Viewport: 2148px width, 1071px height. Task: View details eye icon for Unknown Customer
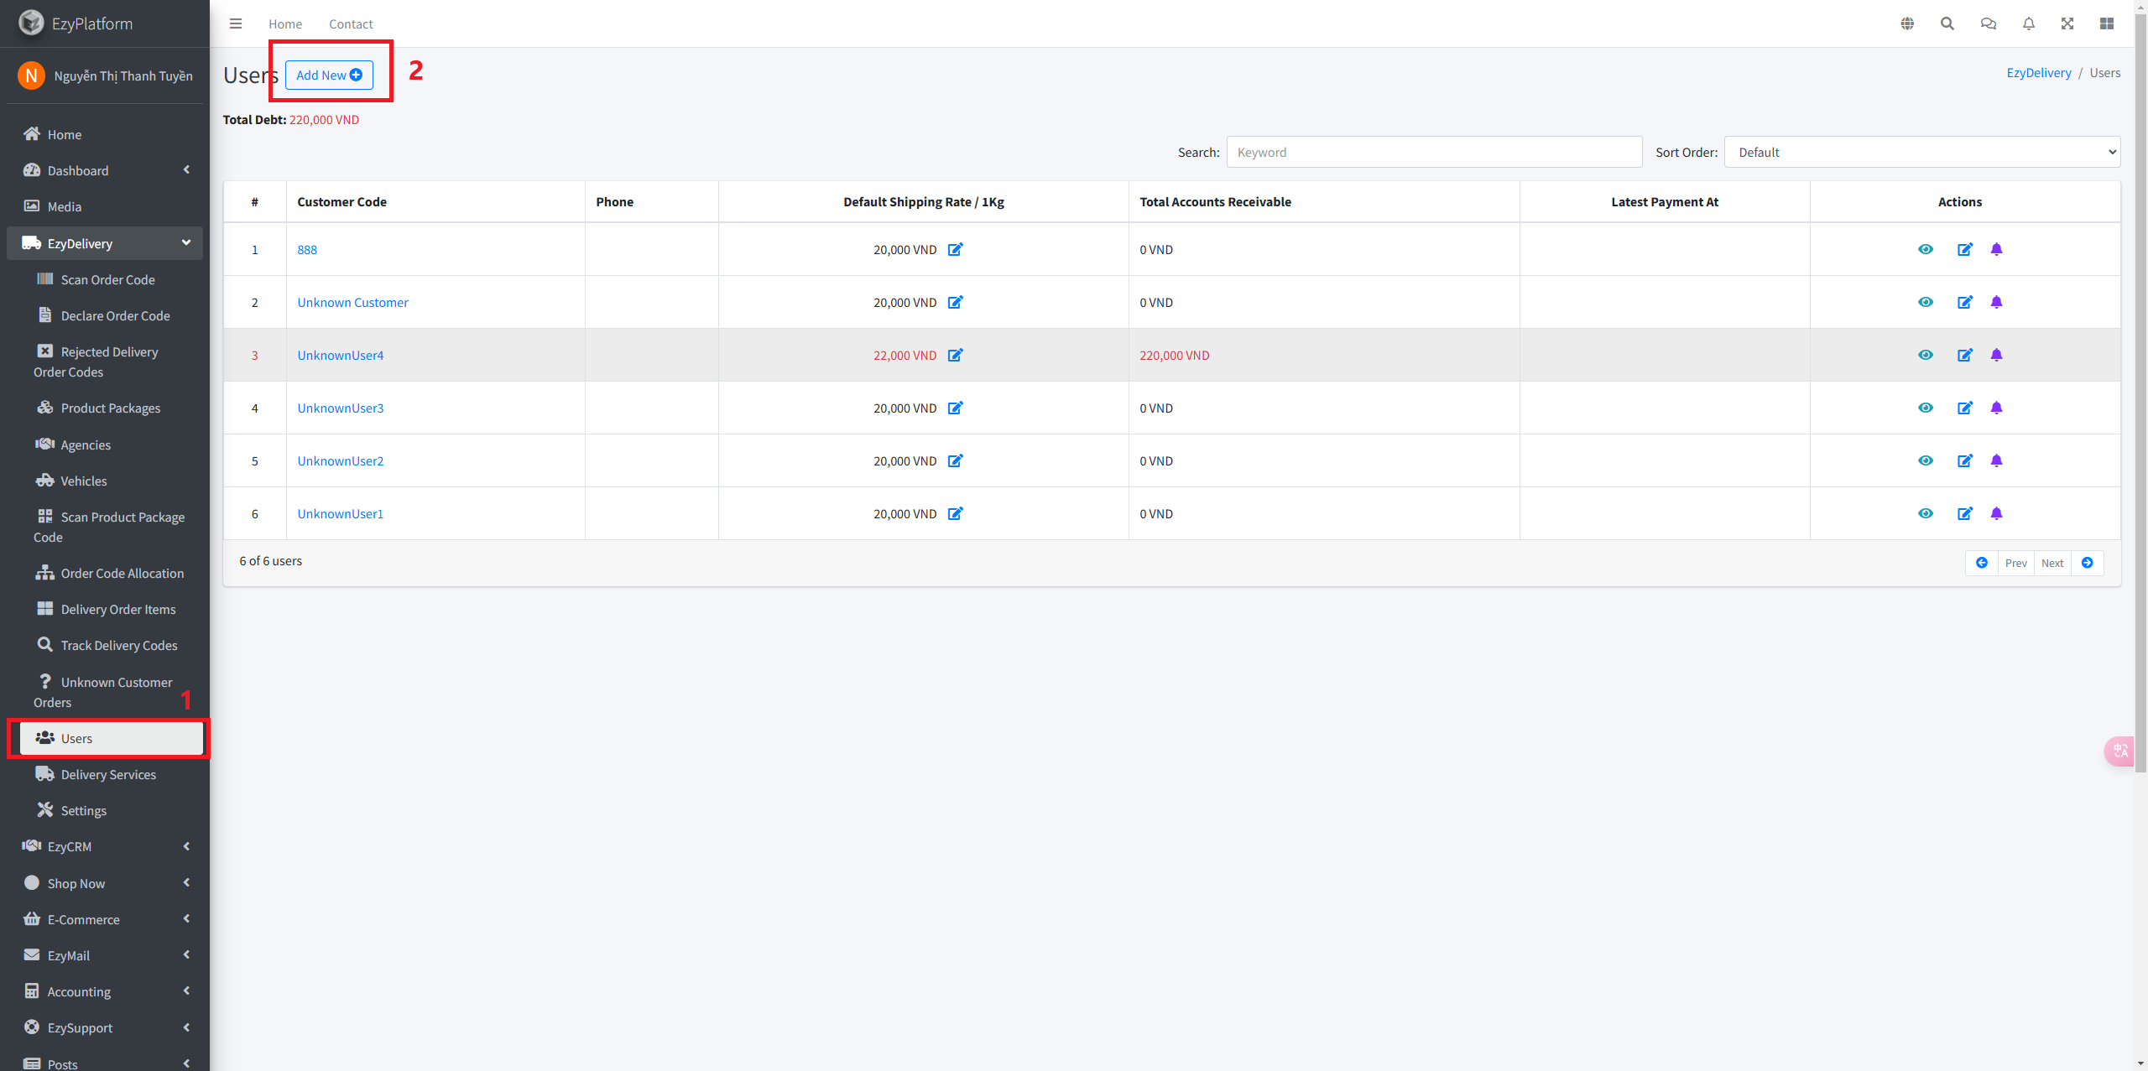coord(1926,302)
